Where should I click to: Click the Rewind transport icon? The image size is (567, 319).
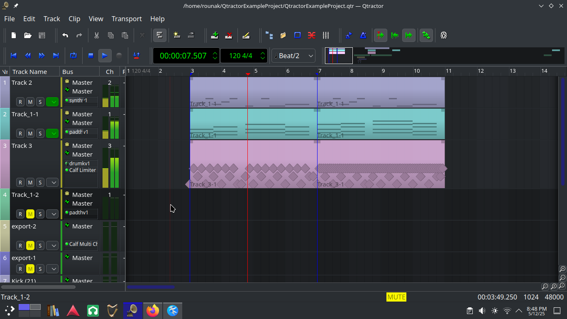click(28, 56)
